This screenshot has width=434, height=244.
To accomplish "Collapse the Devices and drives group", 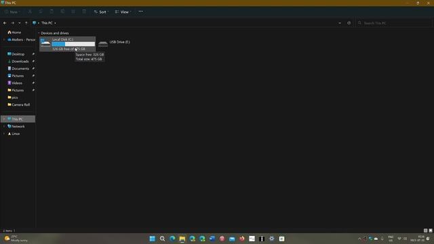I will [x=39, y=33].
